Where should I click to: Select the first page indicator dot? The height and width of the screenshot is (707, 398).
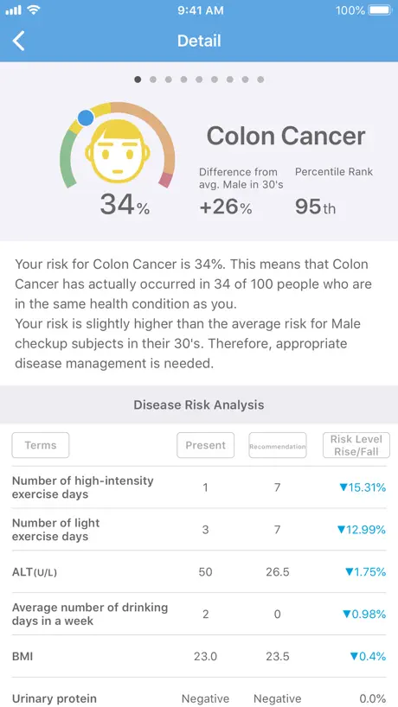[138, 80]
